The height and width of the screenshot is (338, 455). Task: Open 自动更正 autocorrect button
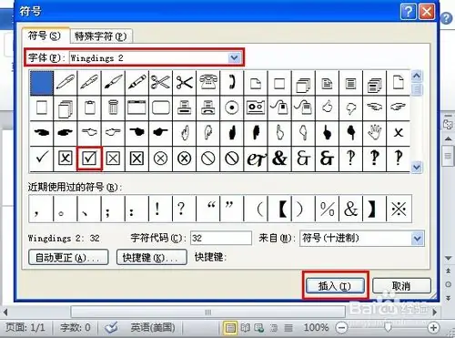(68, 258)
